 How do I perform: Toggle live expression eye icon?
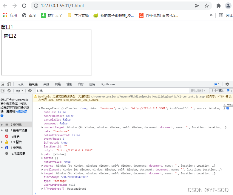click(x=30, y=91)
